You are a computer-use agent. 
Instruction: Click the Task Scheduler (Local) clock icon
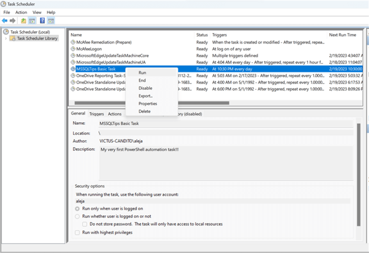pyautogui.click(x=6, y=32)
